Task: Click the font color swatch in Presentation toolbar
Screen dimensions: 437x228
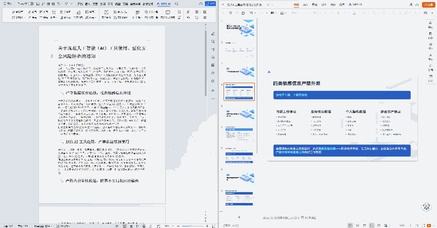Action: point(354,13)
